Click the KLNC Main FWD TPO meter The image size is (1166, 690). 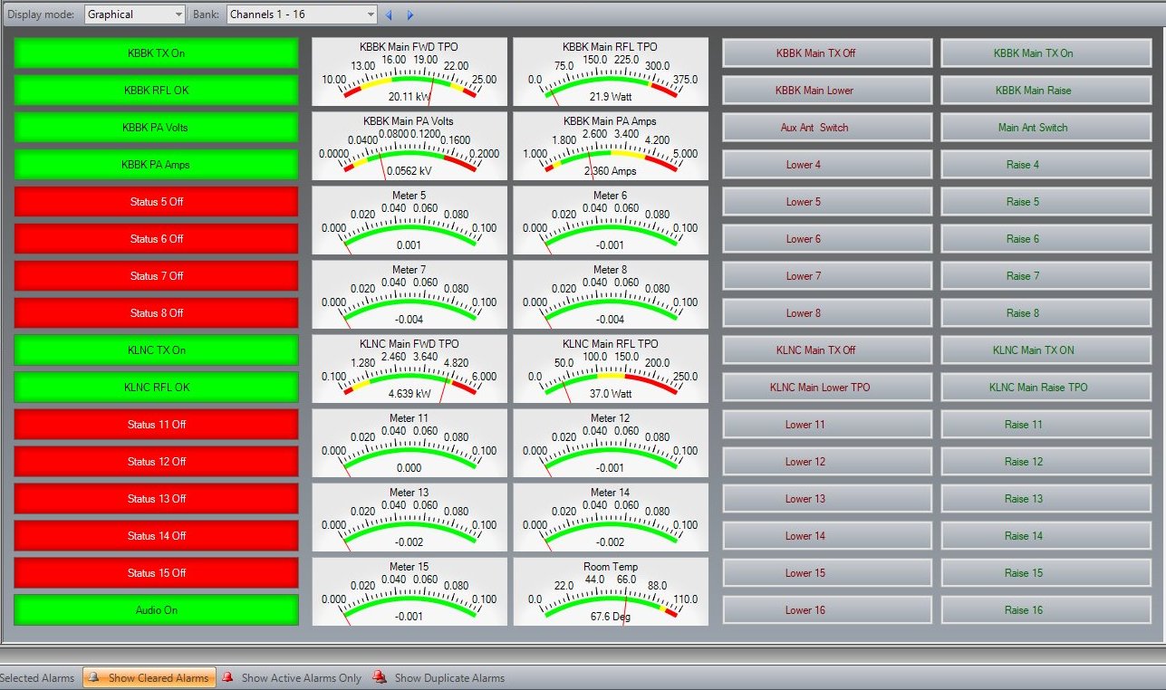[x=410, y=369]
